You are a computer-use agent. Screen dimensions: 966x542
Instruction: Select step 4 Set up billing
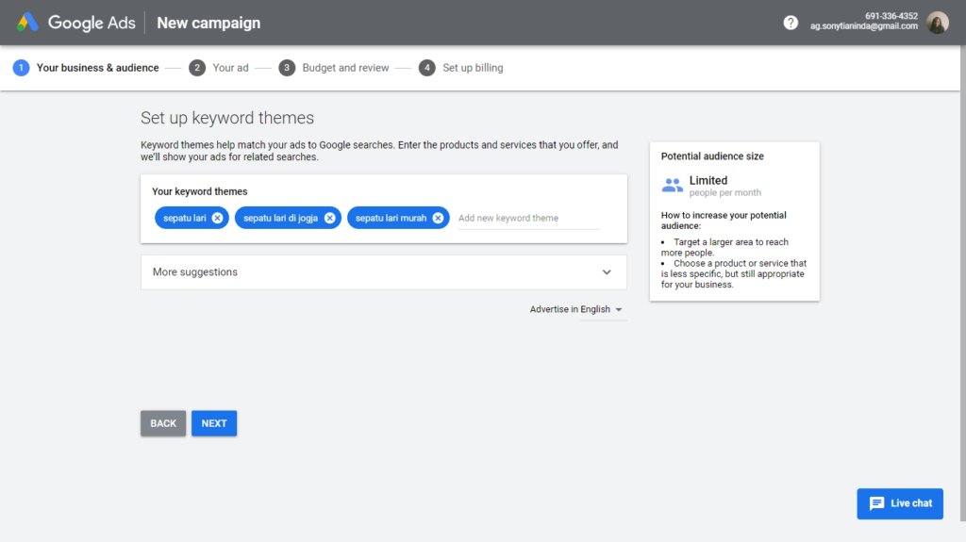pyautogui.click(x=473, y=68)
